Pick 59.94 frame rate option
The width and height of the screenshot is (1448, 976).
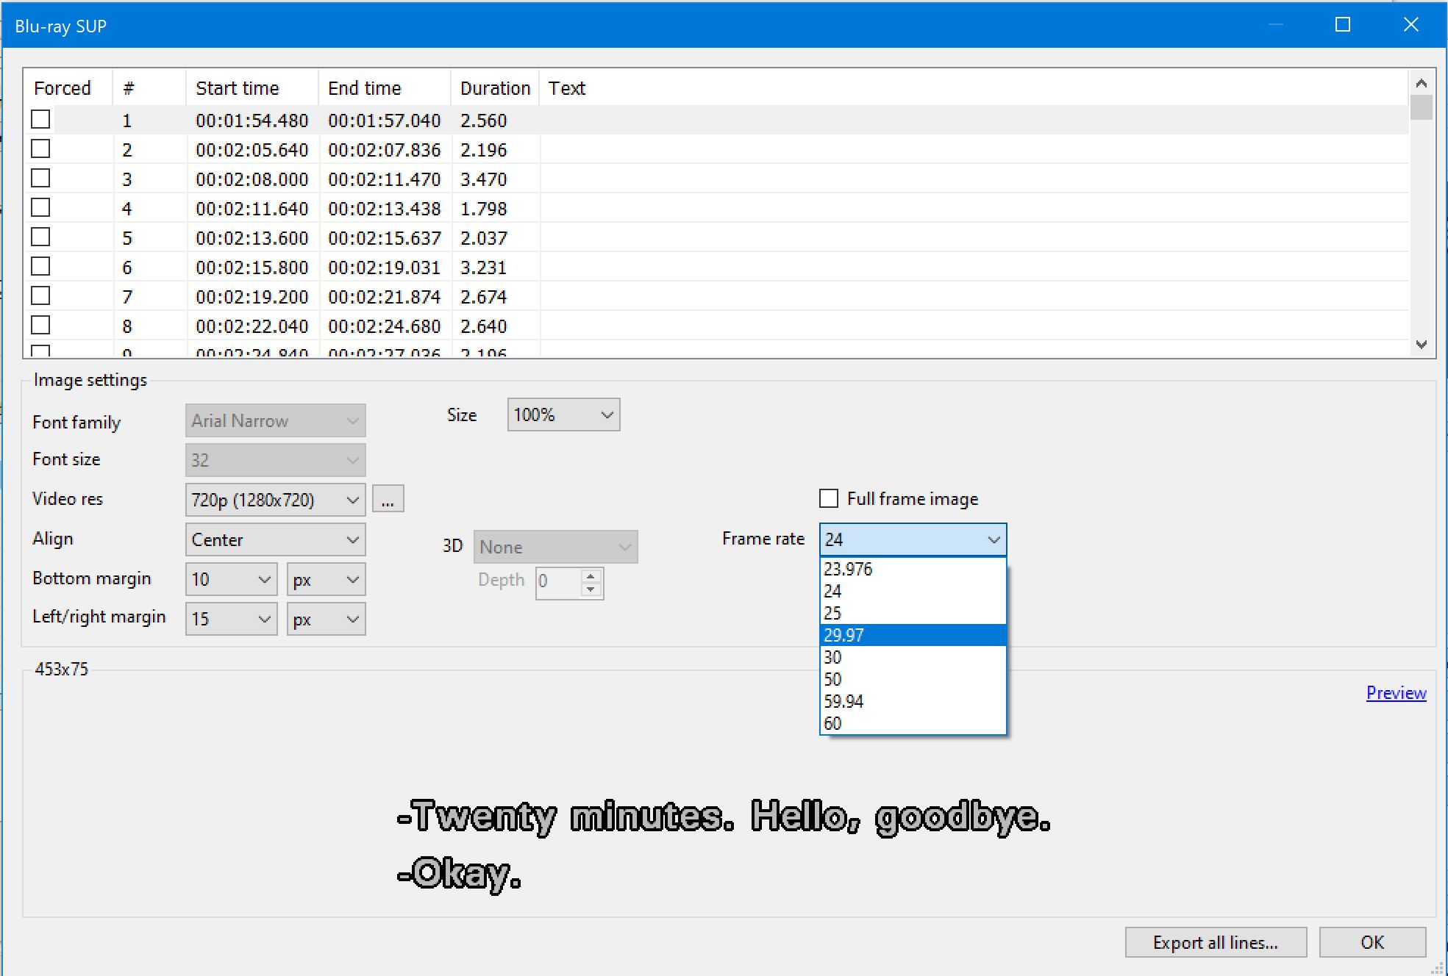pyautogui.click(x=912, y=701)
